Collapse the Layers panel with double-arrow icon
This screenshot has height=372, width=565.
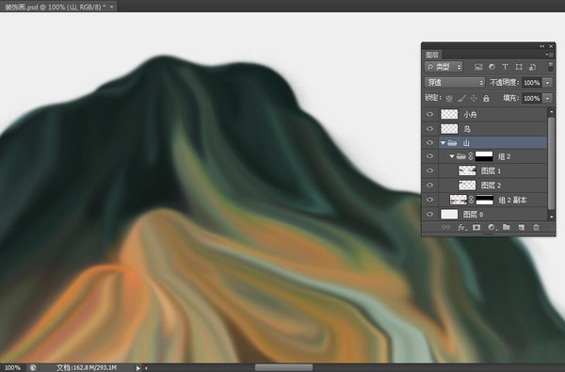coord(542,46)
